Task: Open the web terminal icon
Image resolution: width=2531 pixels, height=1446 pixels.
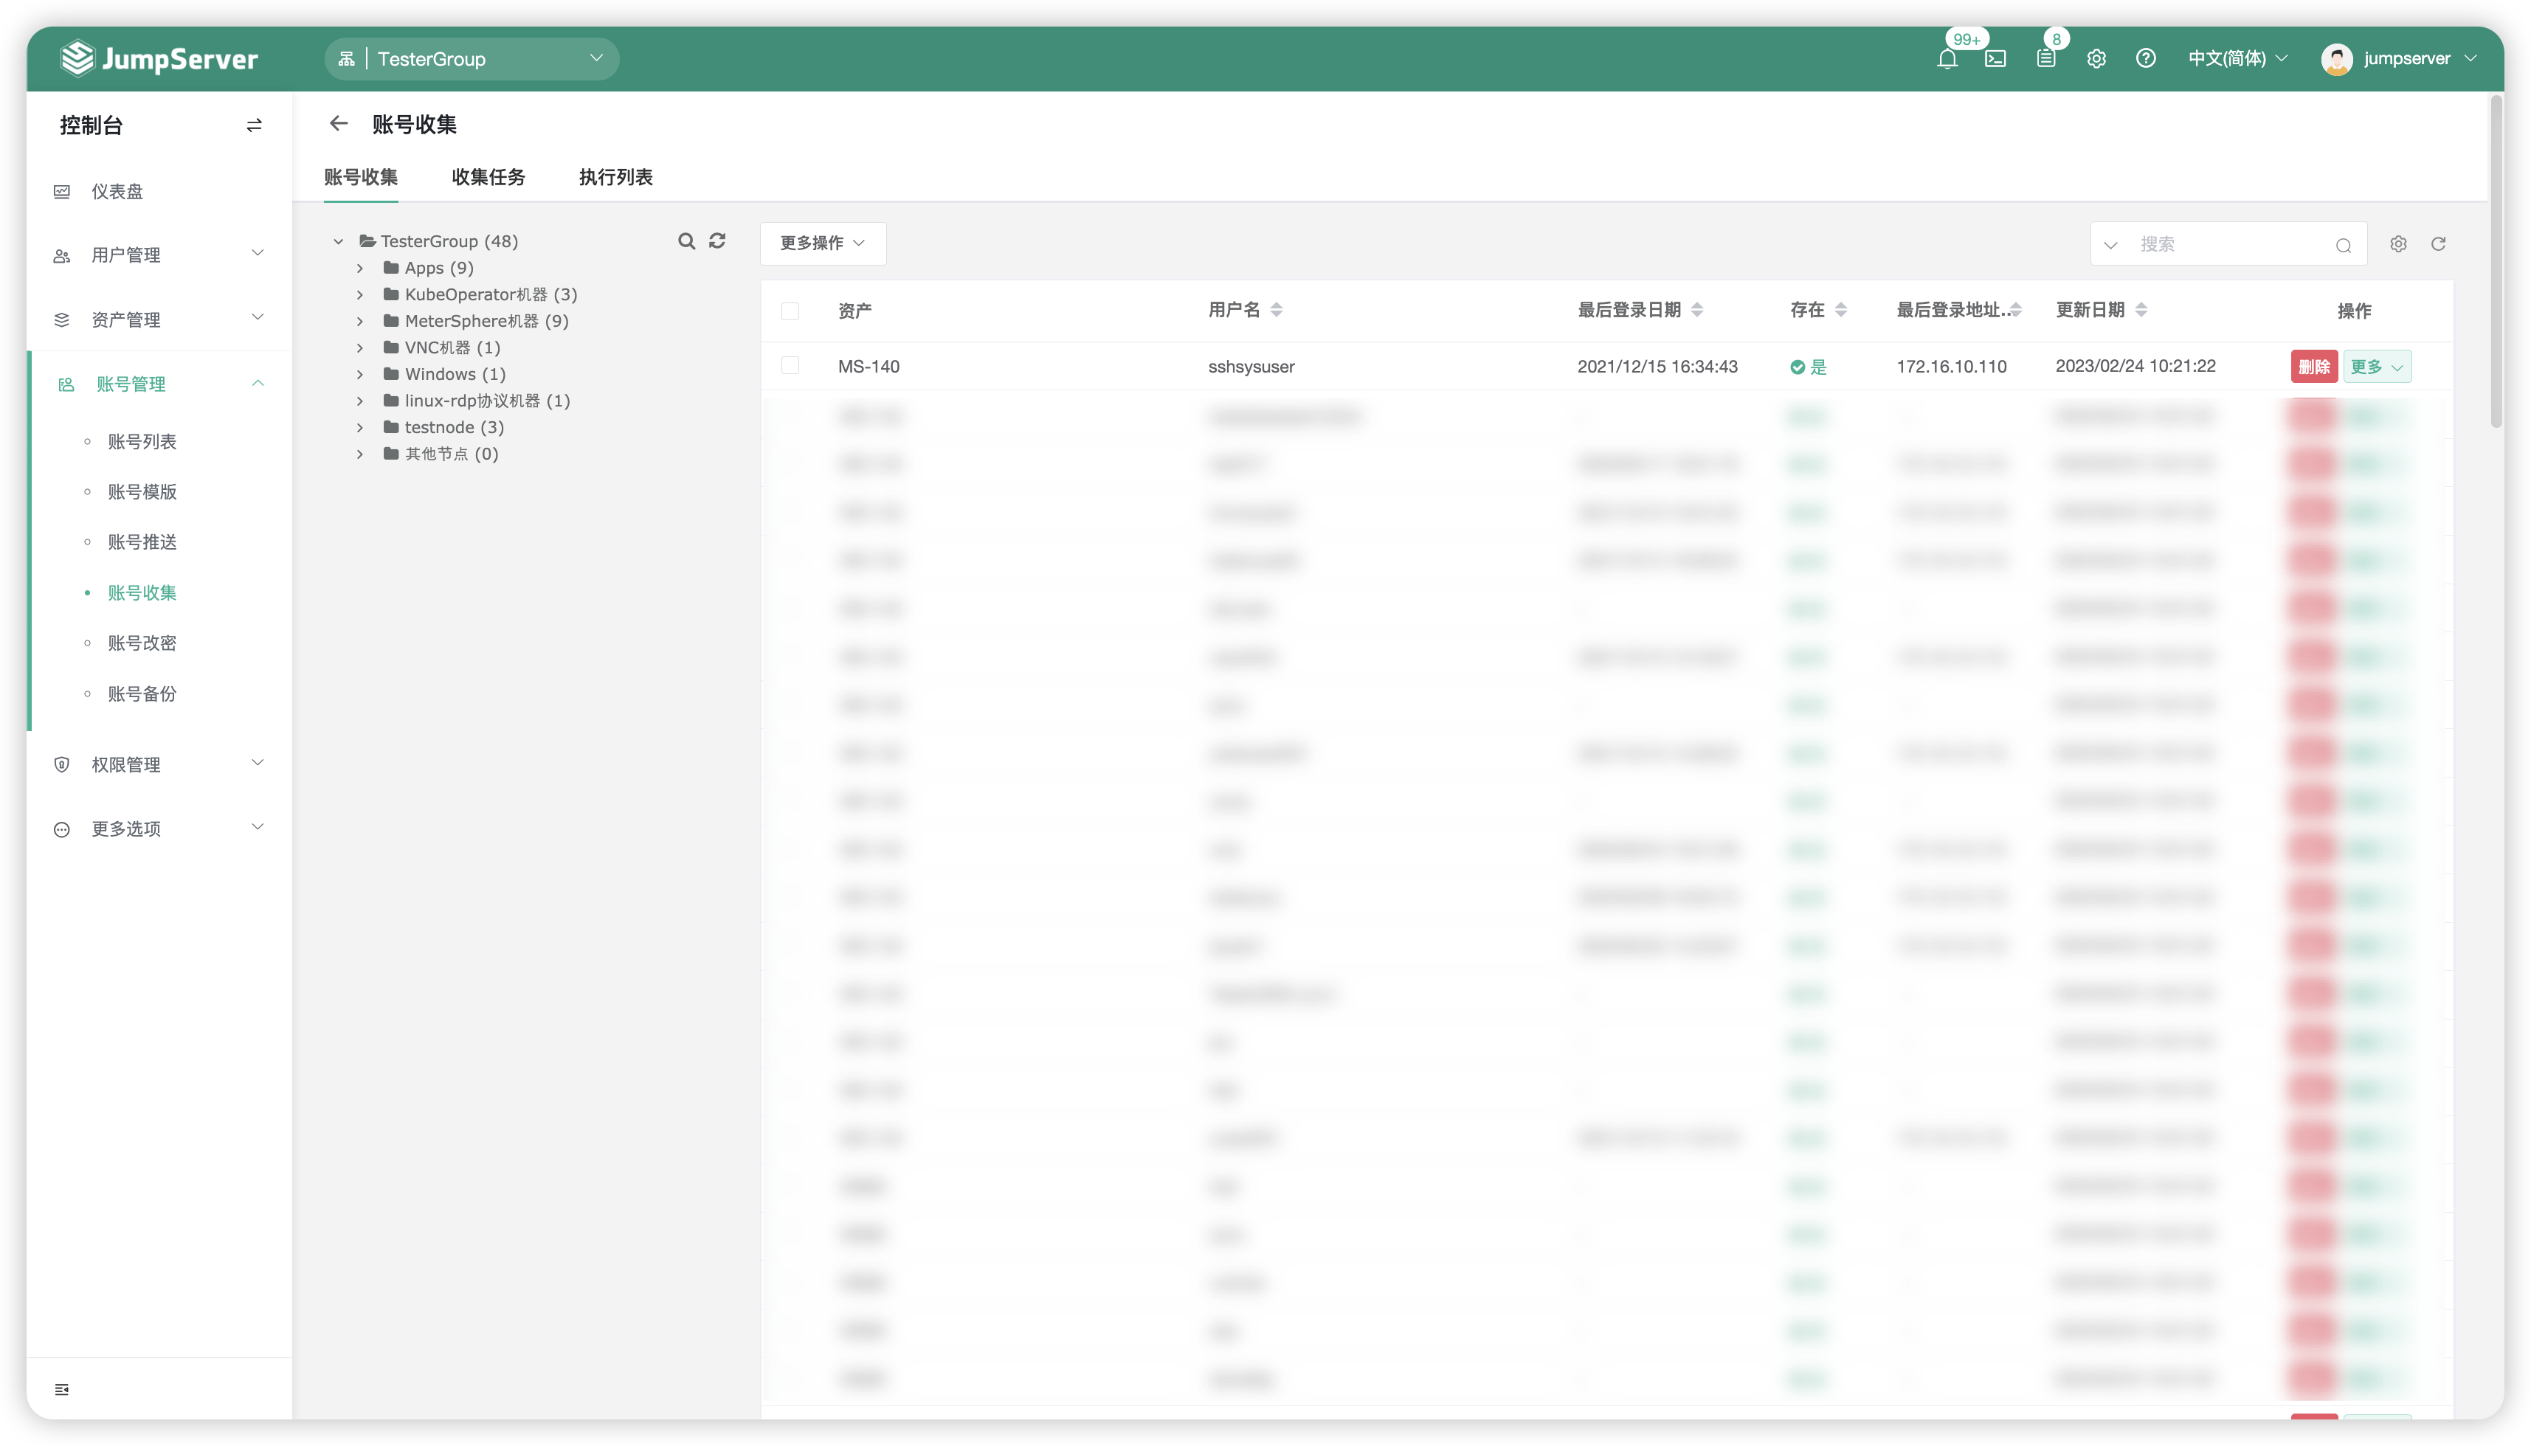Action: 1995,58
